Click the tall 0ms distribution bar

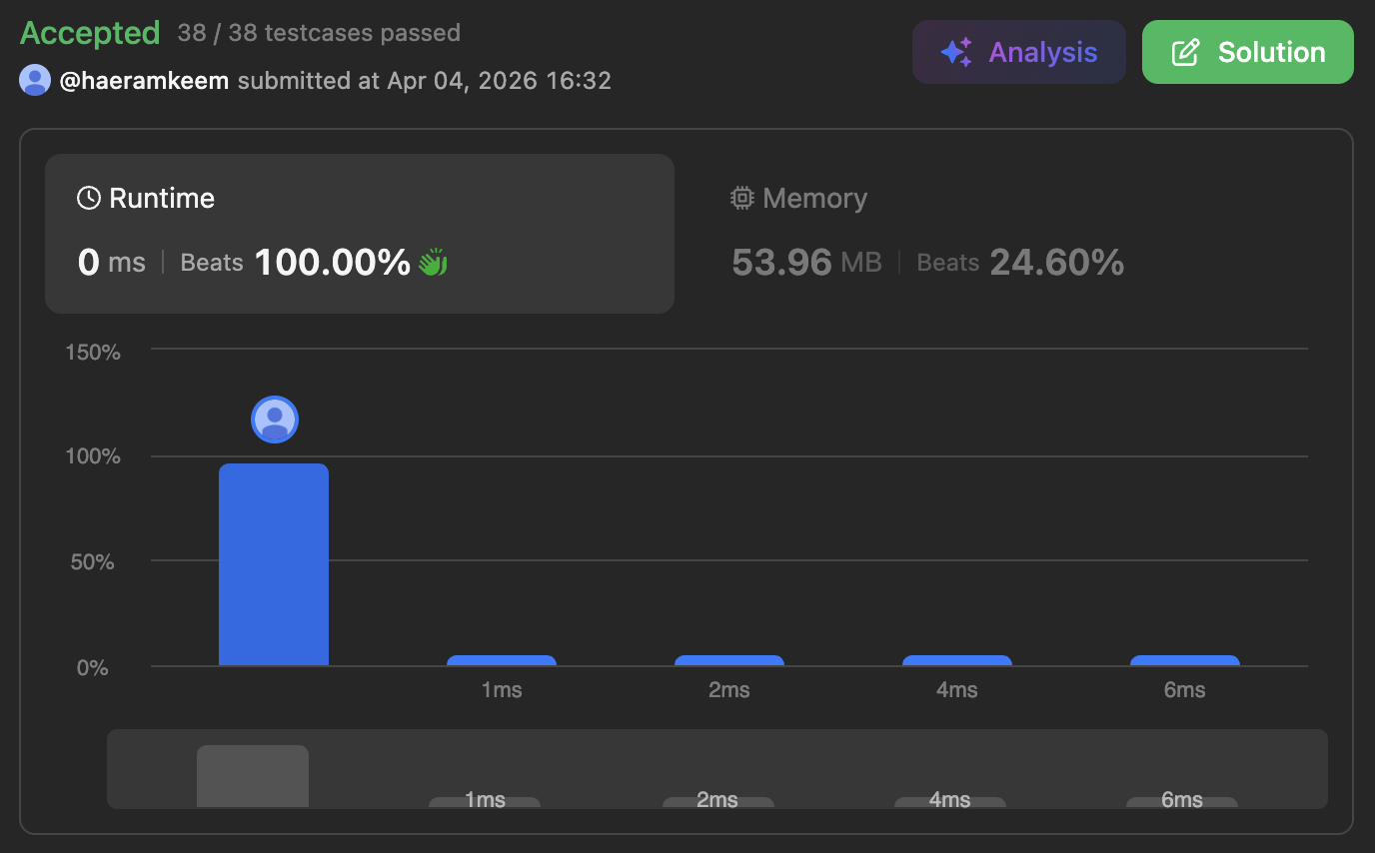click(x=274, y=564)
